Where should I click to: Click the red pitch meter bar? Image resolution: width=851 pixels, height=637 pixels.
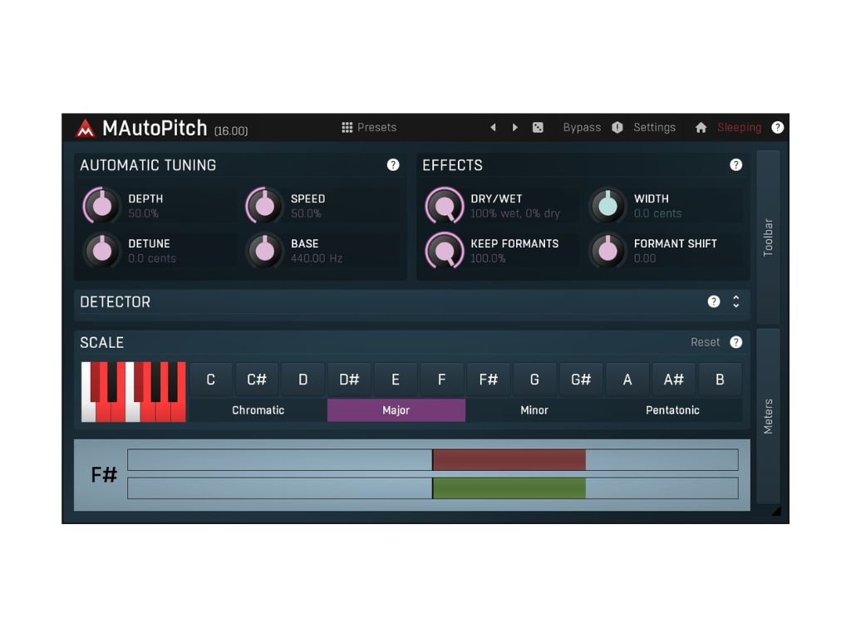[x=509, y=460]
